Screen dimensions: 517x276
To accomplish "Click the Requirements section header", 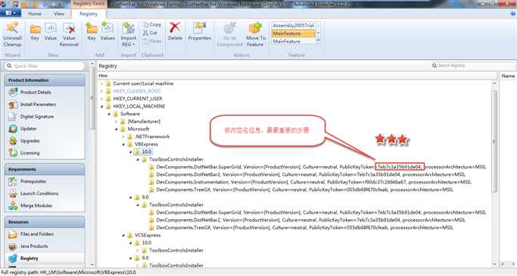I will 45,169.
